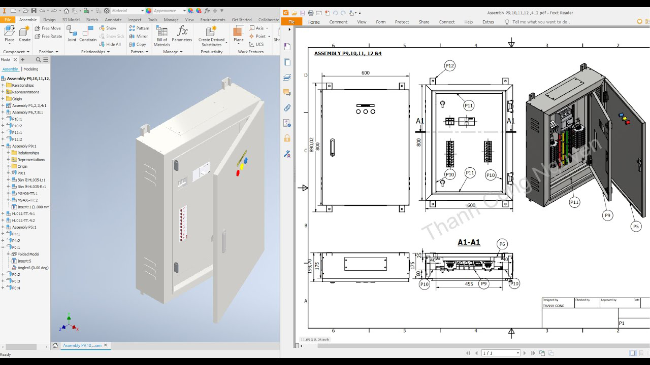
Task: Expand the Origin folder under Assembly P9:1
Action: pos(8,166)
